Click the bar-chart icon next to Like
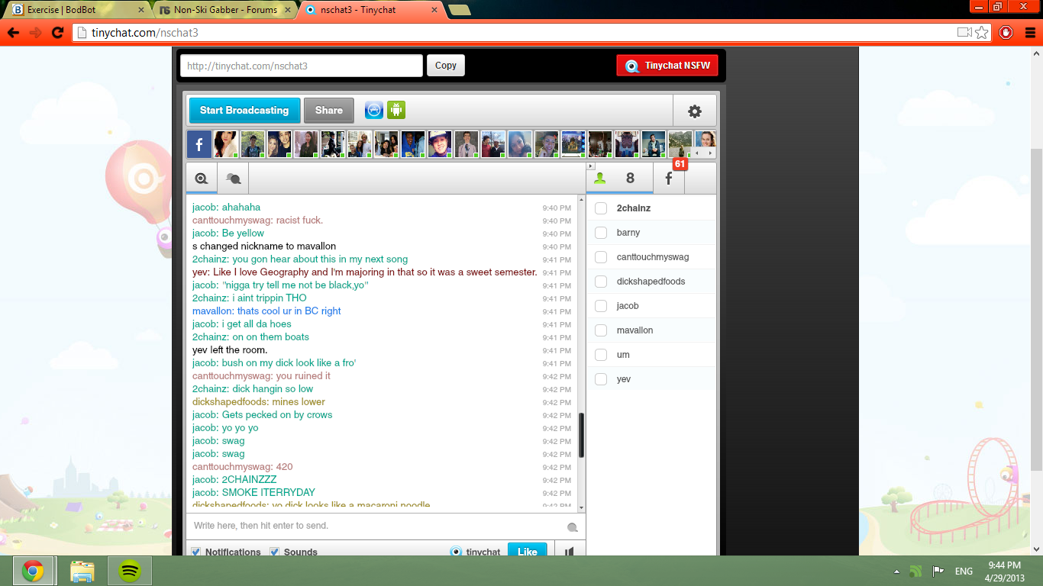This screenshot has height=586, width=1043. (x=569, y=551)
